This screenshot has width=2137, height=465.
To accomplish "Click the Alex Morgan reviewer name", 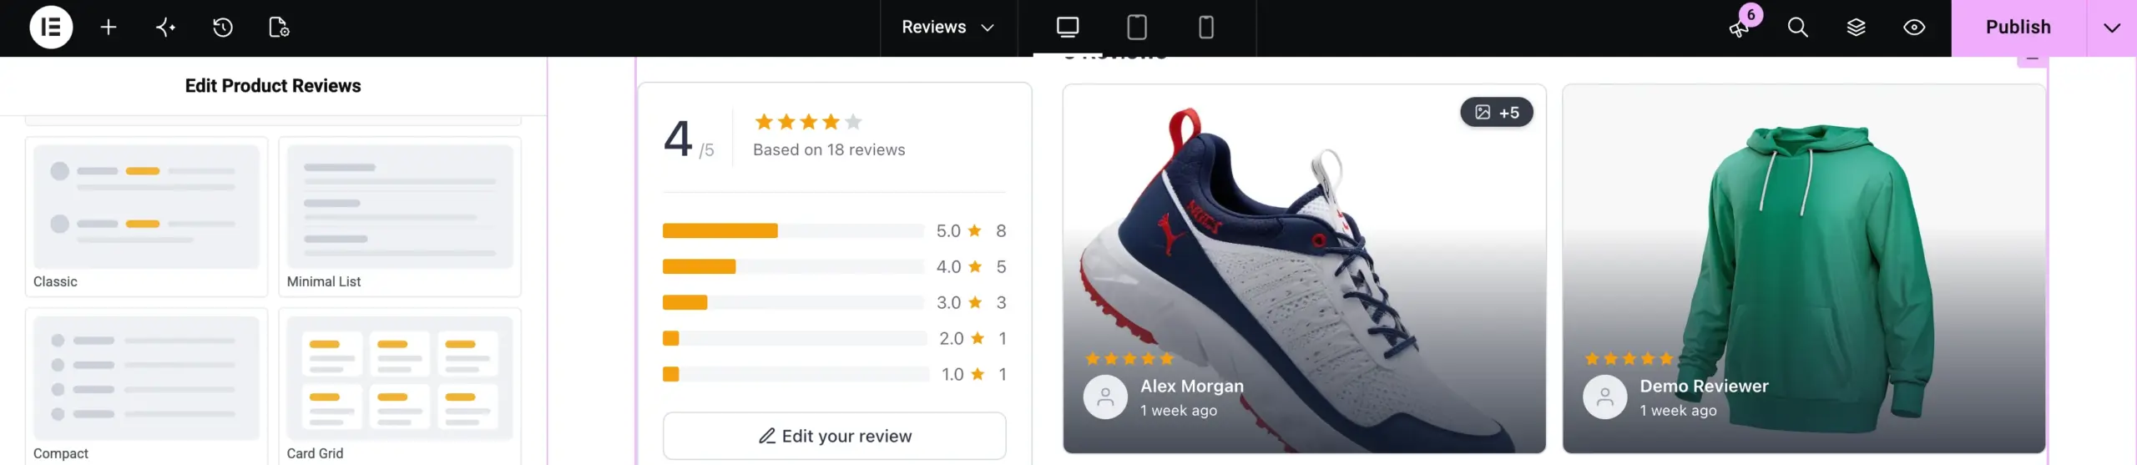I will 1192,386.
